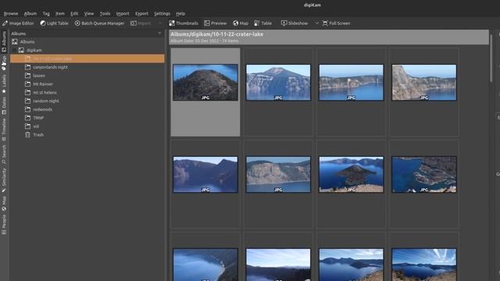Switch to Map view in toolbar
The image size is (500, 281).
tap(241, 23)
